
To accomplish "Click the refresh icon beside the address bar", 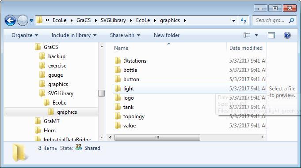I will [244, 20].
